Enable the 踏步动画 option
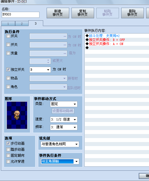149x181 pixels. click(8, 149)
